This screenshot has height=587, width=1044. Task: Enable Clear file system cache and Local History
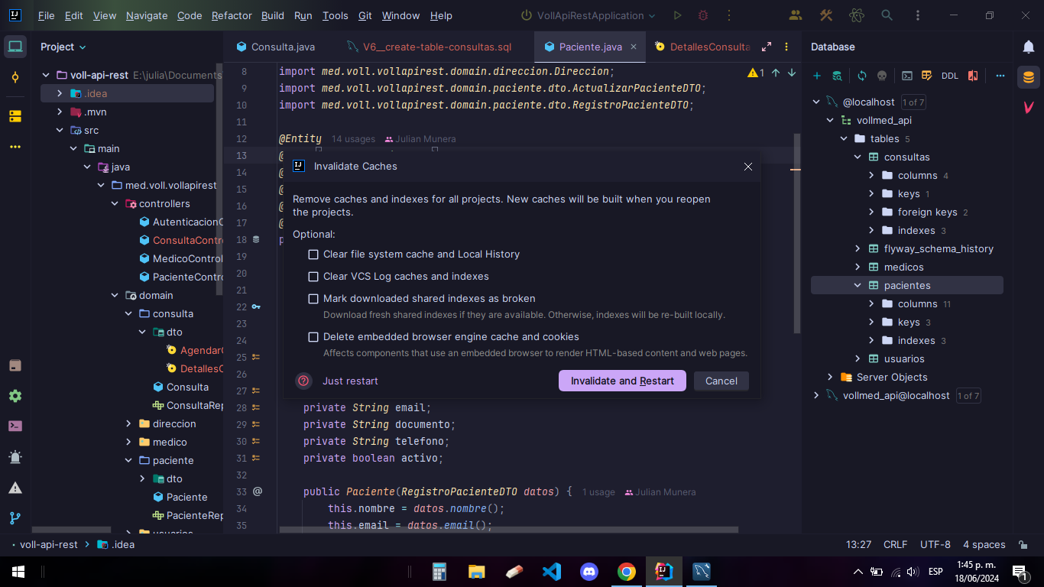tap(313, 255)
